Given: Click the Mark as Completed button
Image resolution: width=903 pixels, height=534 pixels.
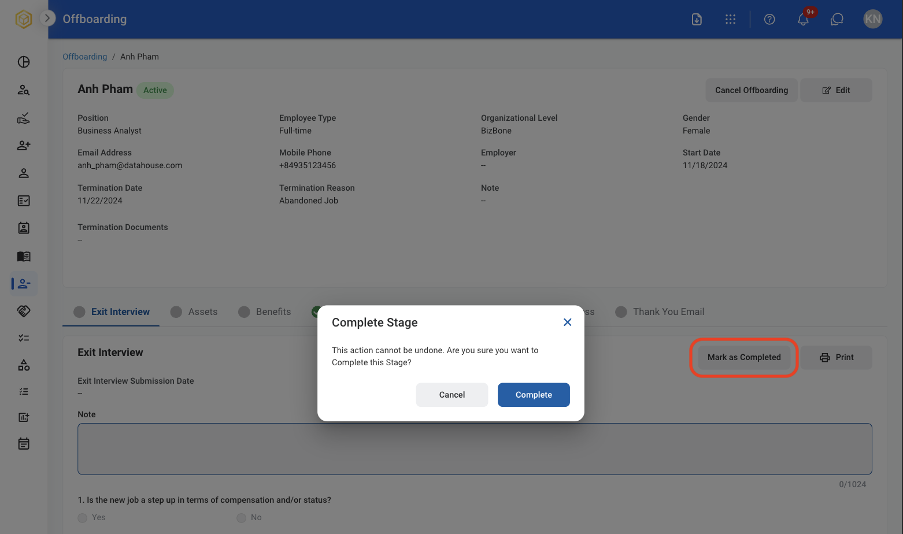Looking at the screenshot, I should click(744, 357).
